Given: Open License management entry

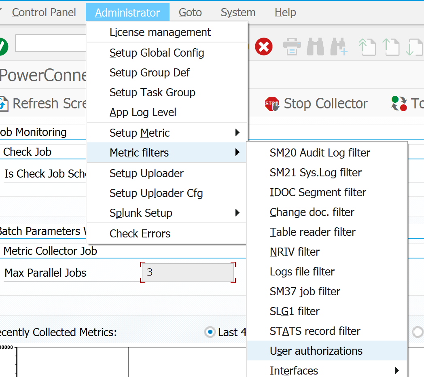Looking at the screenshot, I should 160,32.
